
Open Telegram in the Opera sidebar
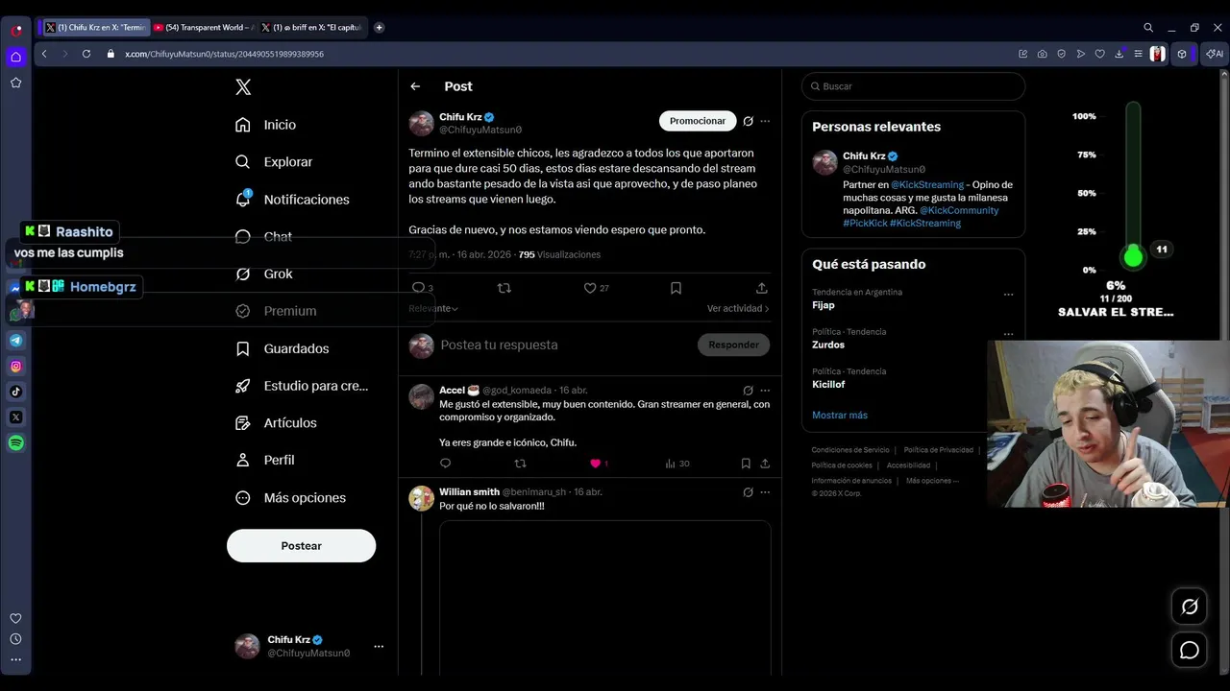pyautogui.click(x=16, y=340)
